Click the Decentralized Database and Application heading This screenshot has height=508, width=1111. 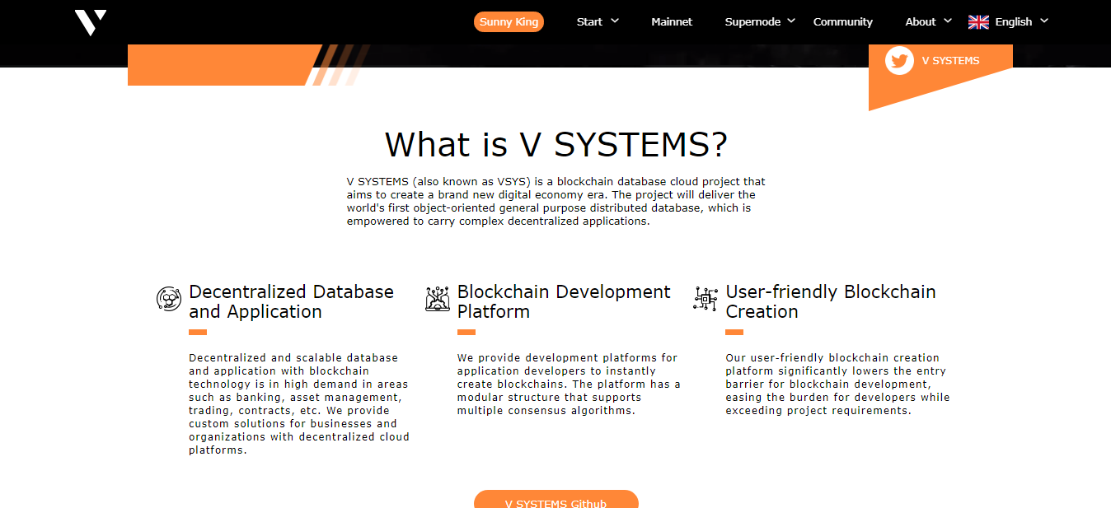[291, 301]
